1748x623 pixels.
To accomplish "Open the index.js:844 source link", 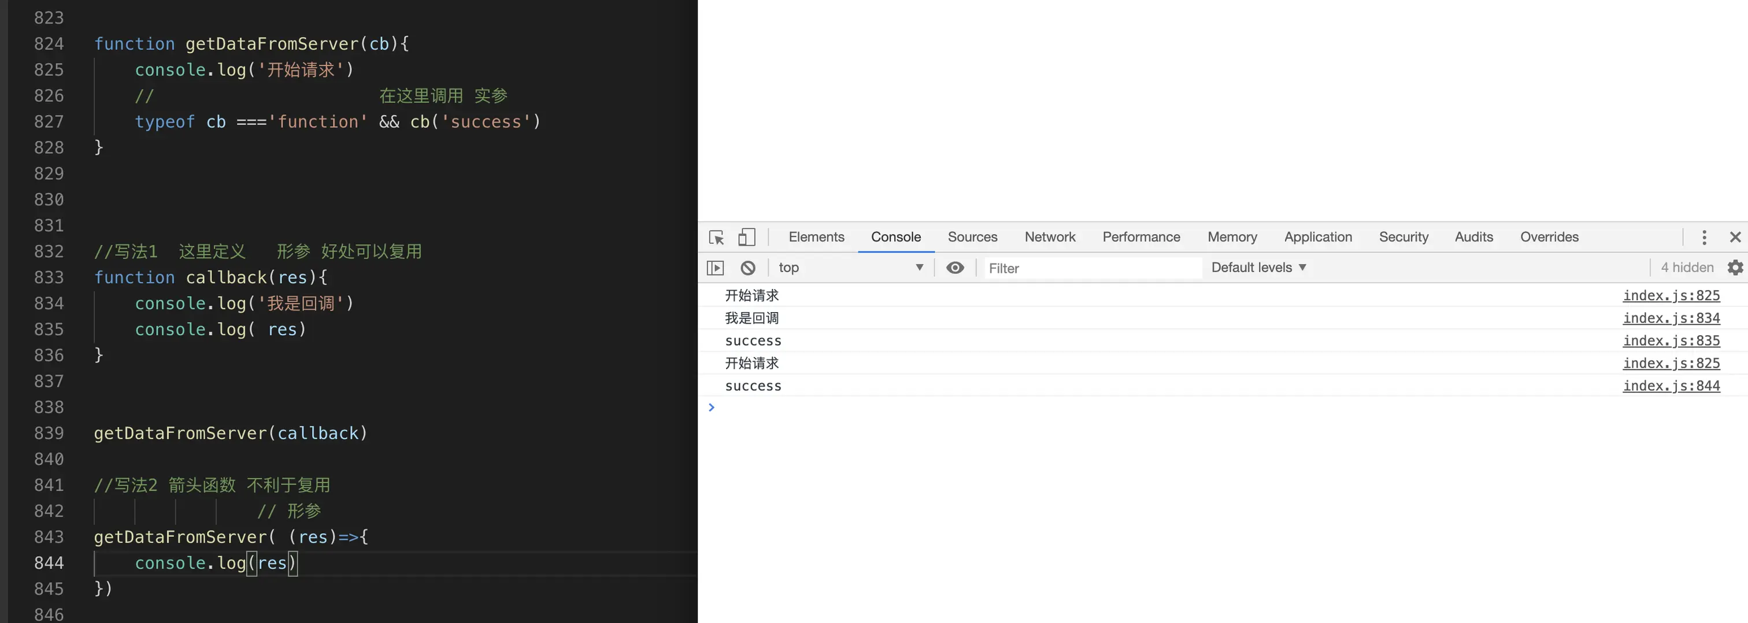I will [x=1671, y=385].
